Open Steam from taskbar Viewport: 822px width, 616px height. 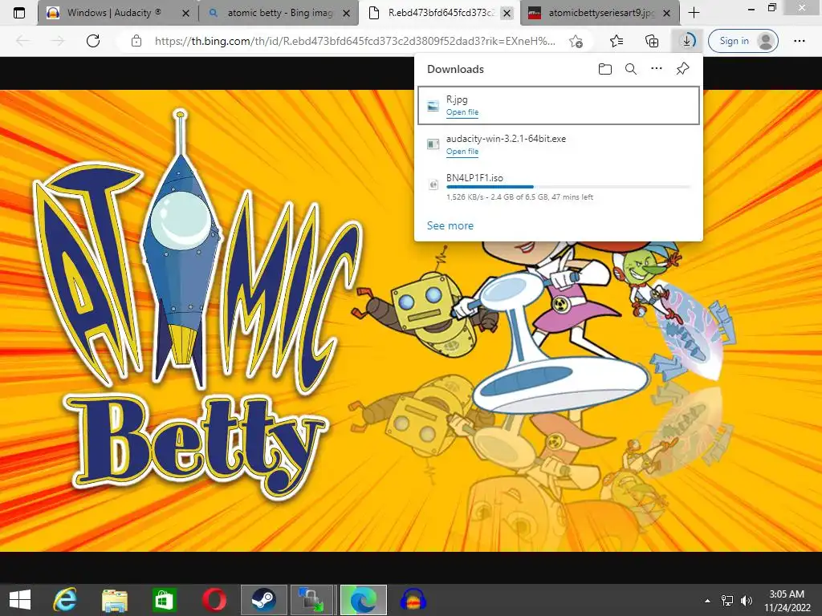pyautogui.click(x=263, y=600)
